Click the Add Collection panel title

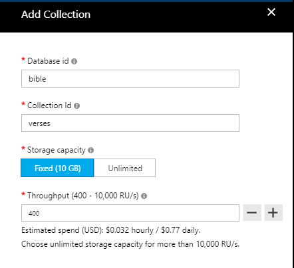click(56, 15)
